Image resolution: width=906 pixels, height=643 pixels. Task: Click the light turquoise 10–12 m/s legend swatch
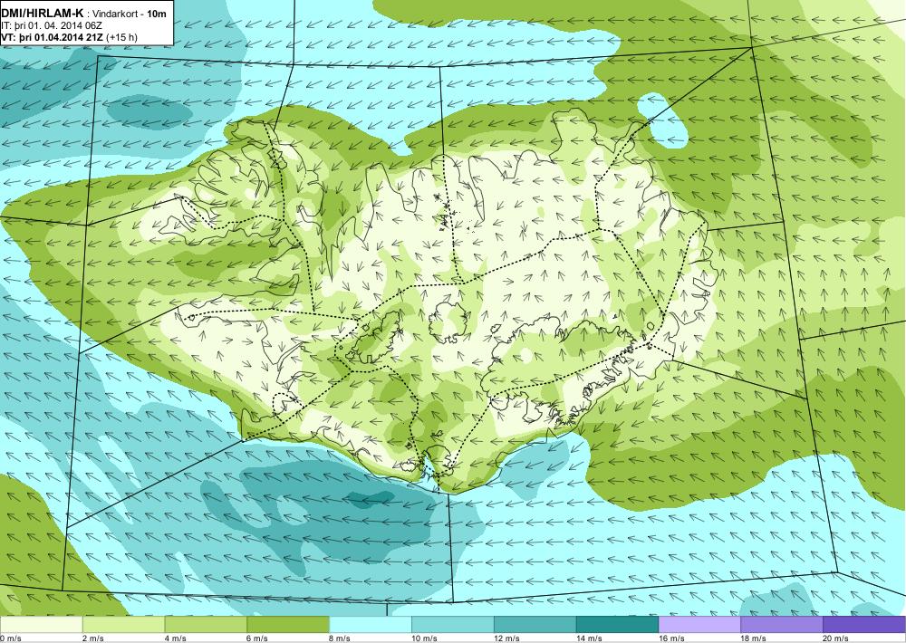[x=452, y=625]
